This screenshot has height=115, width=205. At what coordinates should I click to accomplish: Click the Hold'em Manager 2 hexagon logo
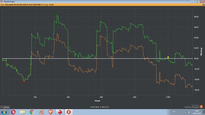point(201,107)
